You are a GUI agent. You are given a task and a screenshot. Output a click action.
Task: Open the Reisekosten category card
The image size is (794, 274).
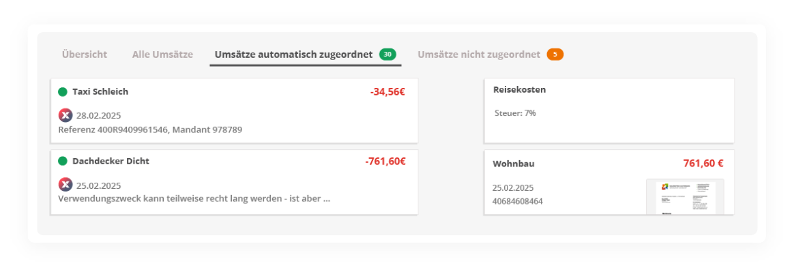click(x=609, y=110)
